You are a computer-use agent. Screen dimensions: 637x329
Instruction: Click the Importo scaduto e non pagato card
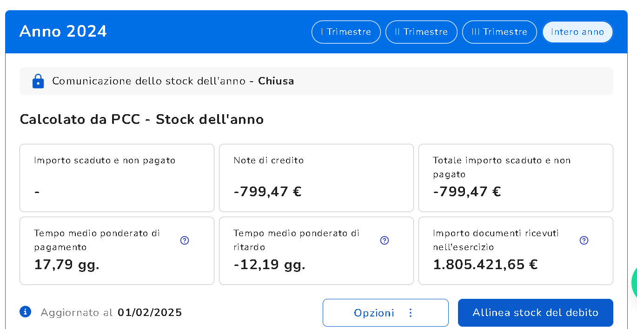[117, 178]
